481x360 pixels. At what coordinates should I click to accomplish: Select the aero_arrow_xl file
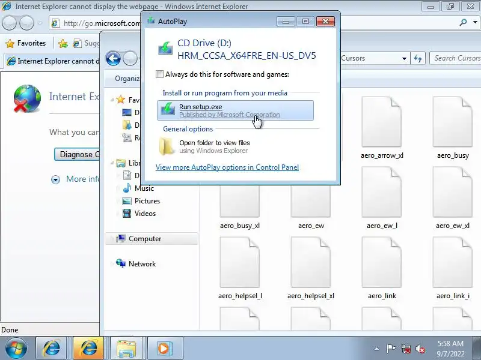tap(382, 128)
